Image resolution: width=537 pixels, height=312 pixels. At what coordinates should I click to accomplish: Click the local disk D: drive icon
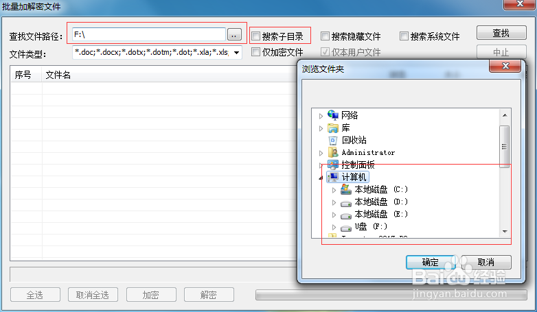346,204
